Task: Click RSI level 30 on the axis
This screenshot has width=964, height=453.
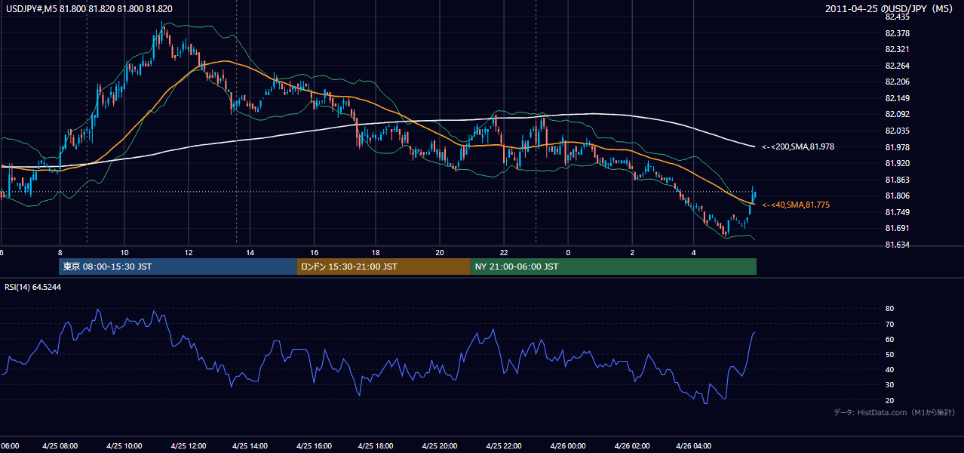Action: (889, 385)
